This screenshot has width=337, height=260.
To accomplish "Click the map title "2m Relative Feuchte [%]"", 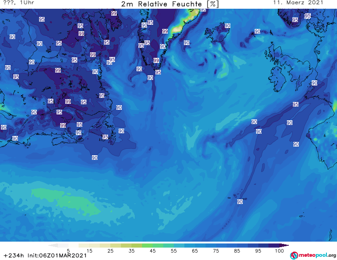I will point(170,4).
